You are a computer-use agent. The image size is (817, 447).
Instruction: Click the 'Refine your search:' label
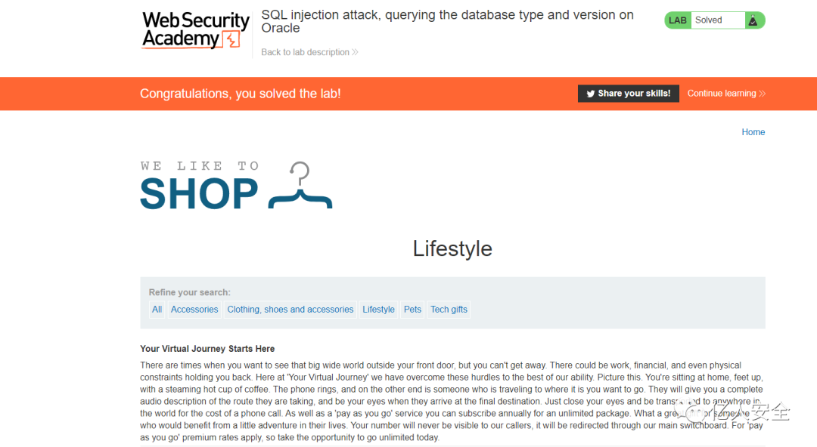[189, 292]
